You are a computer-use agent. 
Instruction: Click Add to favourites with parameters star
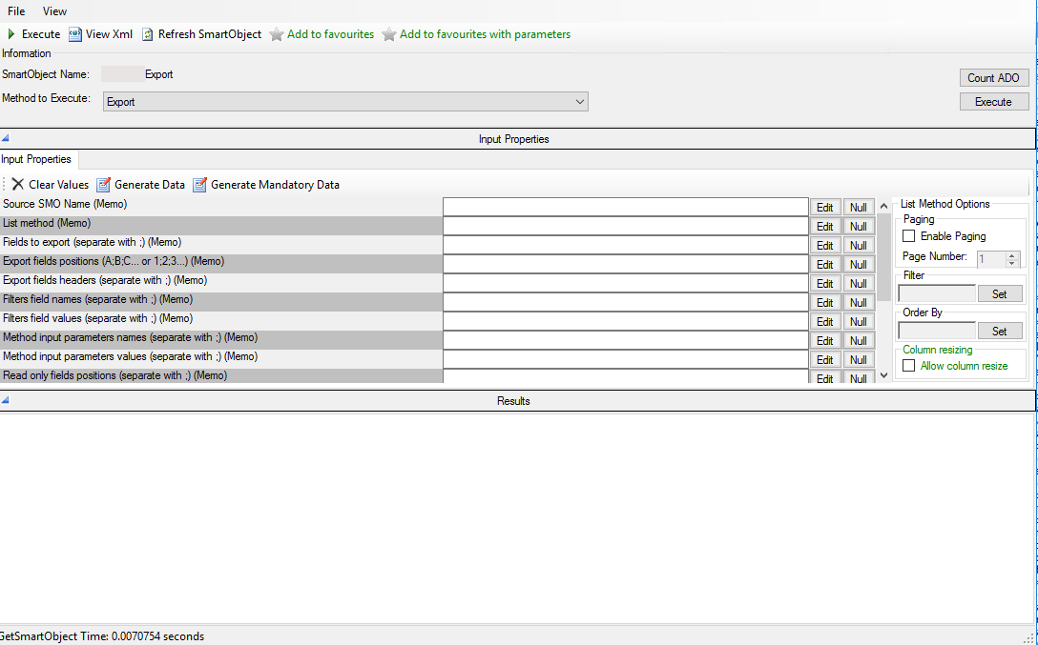click(389, 34)
